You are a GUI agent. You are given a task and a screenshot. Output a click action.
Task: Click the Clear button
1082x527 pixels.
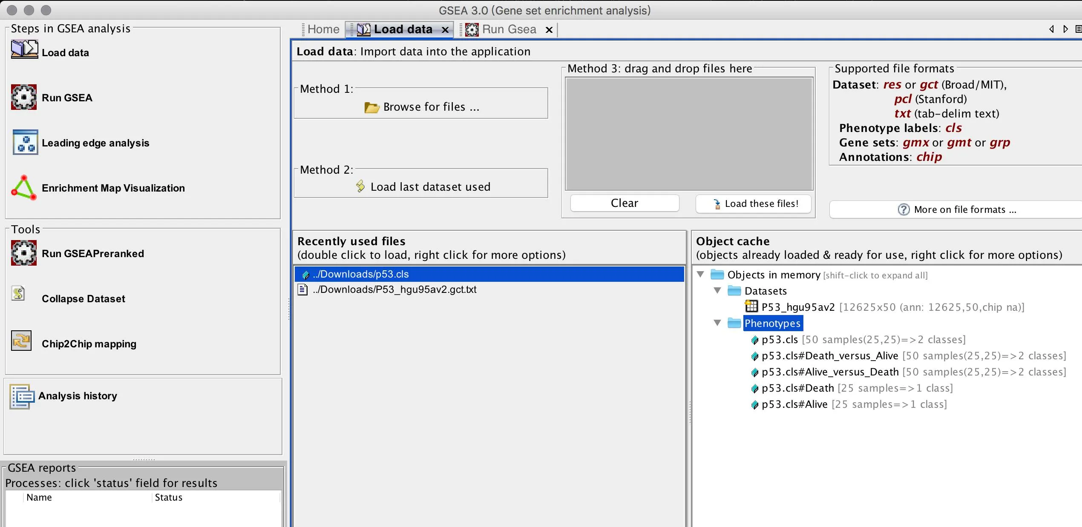624,203
